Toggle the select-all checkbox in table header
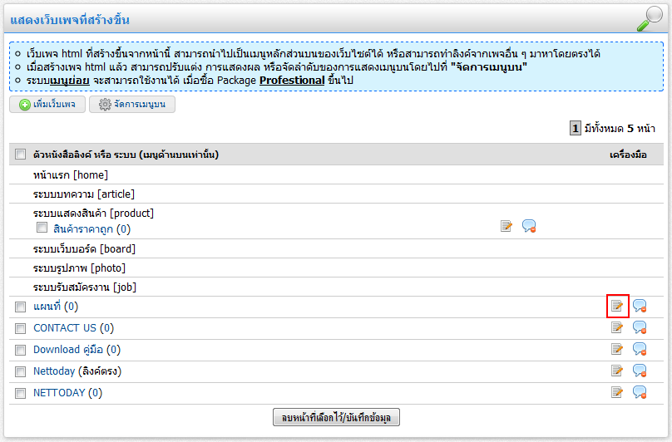The width and height of the screenshot is (672, 442). 20,154
